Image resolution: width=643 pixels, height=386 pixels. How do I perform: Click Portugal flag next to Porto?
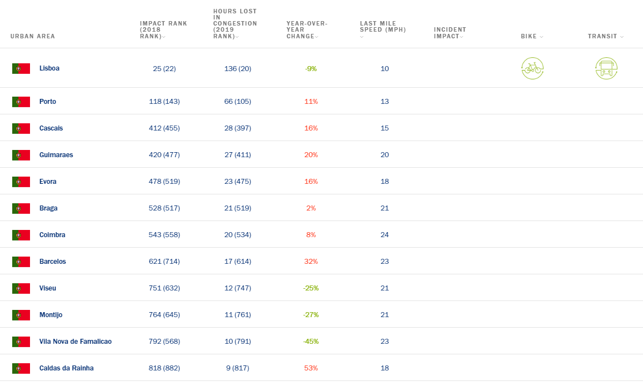pos(21,102)
